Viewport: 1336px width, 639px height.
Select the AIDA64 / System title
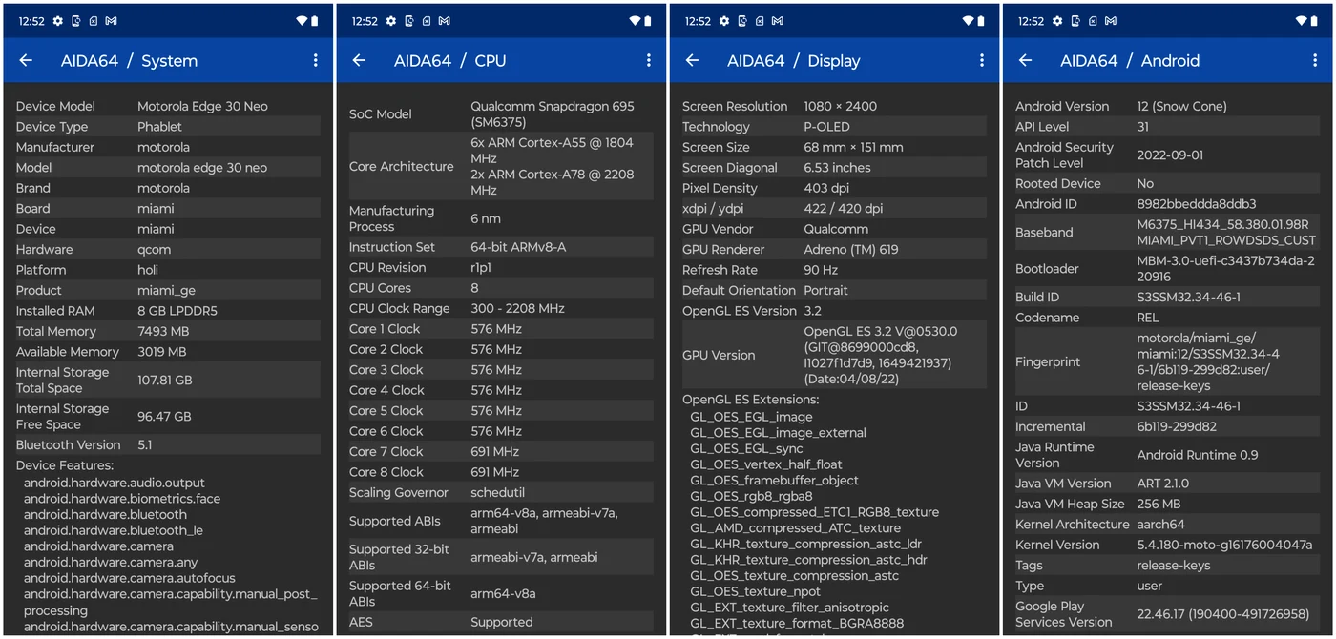click(129, 60)
